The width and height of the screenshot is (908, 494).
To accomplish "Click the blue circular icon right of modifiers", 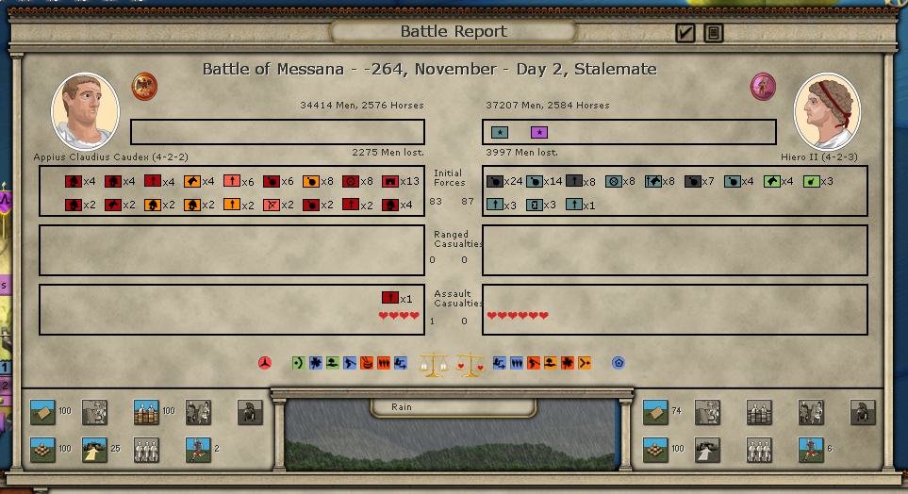I will [x=619, y=362].
